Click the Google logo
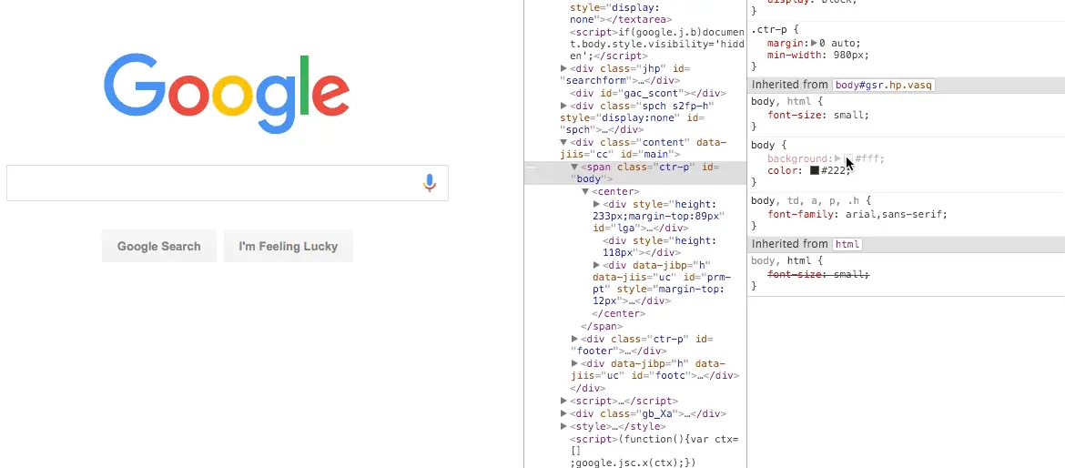1065x468 pixels. (x=227, y=93)
